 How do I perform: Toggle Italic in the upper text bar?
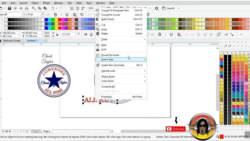click(x=61, y=15)
